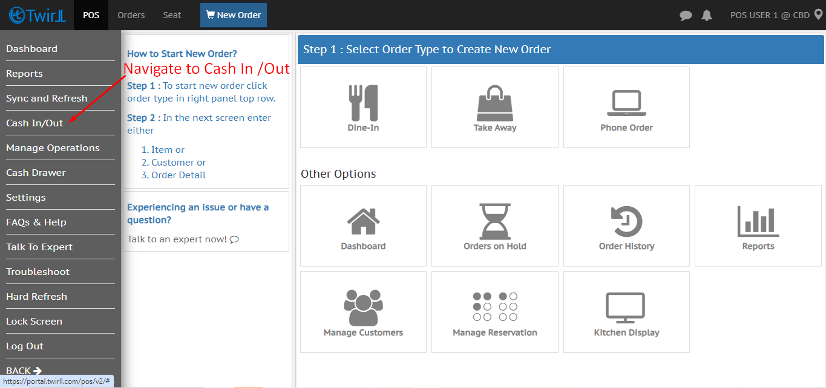Choose the Take Away bag icon
This screenshot has width=826, height=388.
494,103
